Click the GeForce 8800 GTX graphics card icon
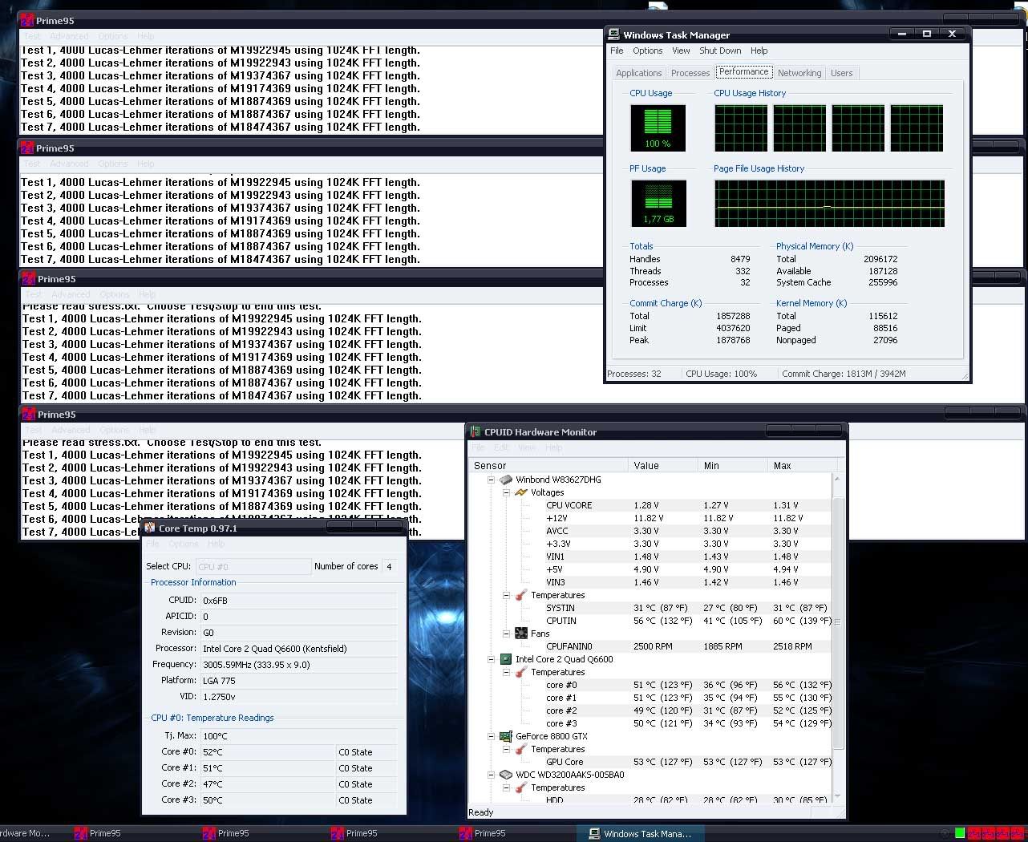The image size is (1028, 842). pos(506,736)
